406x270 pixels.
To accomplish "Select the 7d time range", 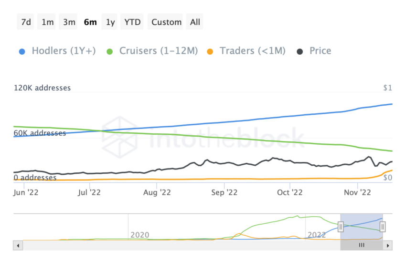I will point(26,22).
